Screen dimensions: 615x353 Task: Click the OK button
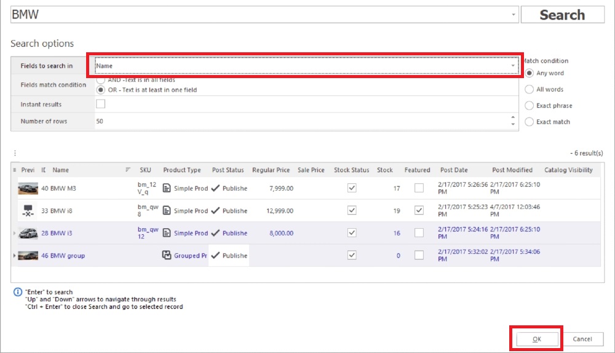(x=537, y=339)
